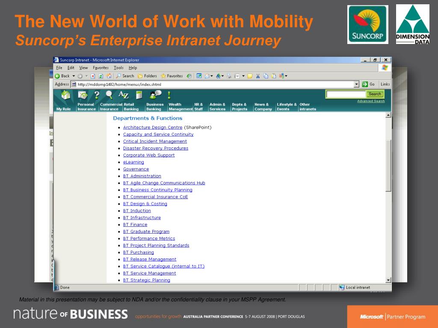Viewport: 438px width, 328px height.
Task: Open the Forward button dropdown arrow
Action: (x=86, y=76)
